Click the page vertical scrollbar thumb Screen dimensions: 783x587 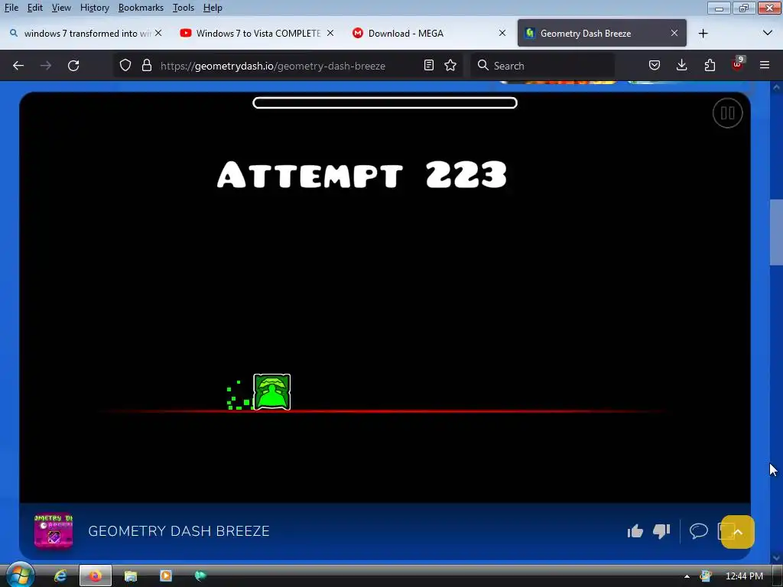(776, 232)
